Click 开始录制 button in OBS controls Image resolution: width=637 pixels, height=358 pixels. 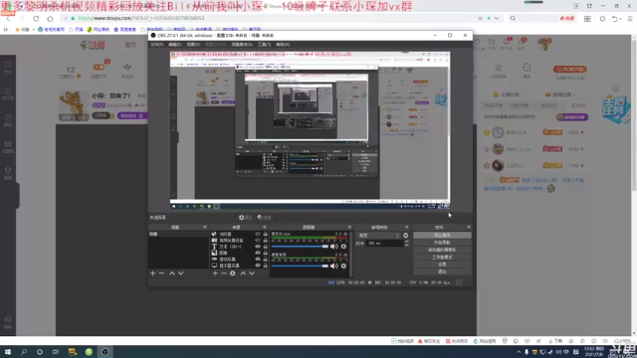pyautogui.click(x=442, y=243)
